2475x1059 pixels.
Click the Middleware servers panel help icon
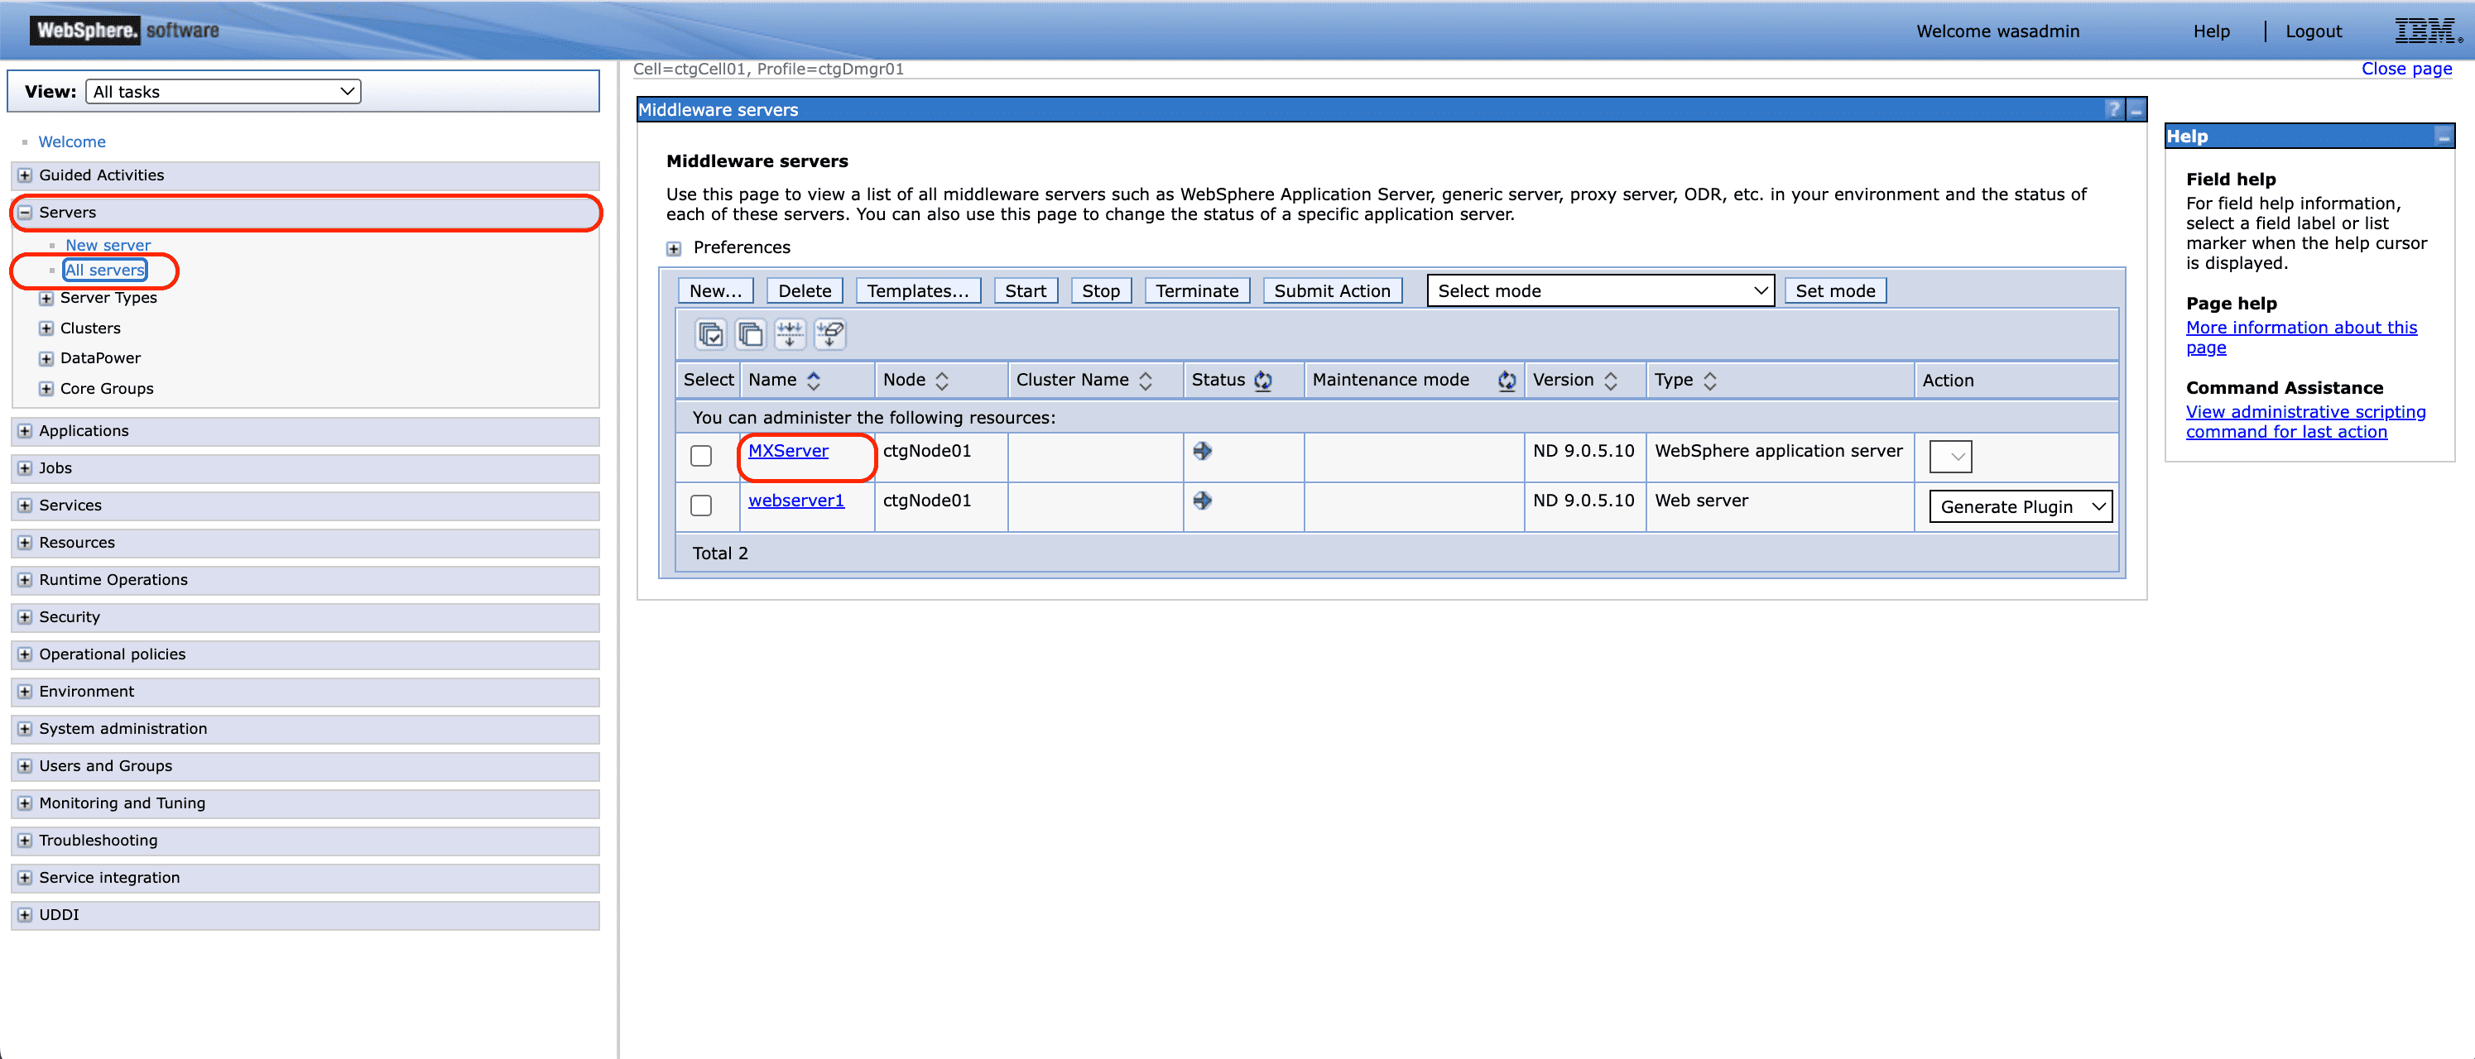coord(2112,109)
